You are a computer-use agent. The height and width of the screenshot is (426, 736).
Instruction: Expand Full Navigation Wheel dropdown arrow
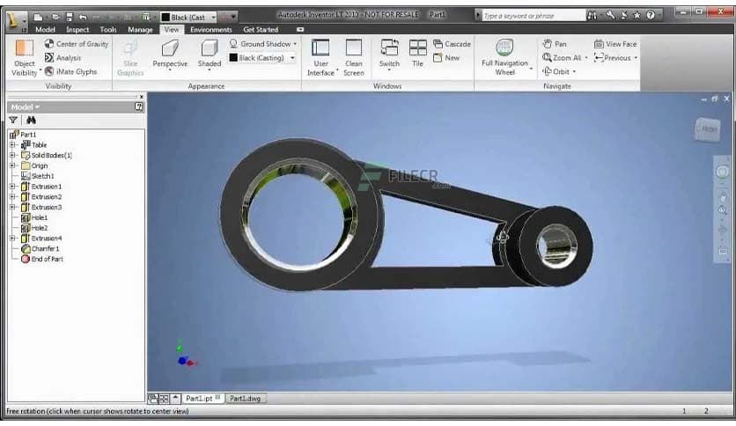532,69
